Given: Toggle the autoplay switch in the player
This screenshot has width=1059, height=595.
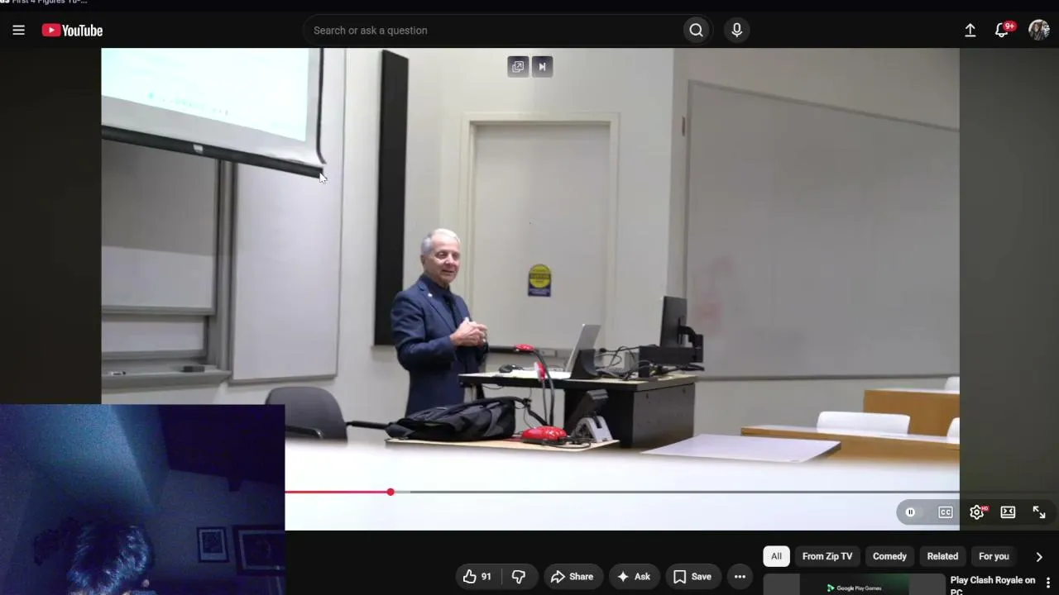Looking at the screenshot, I should (910, 512).
